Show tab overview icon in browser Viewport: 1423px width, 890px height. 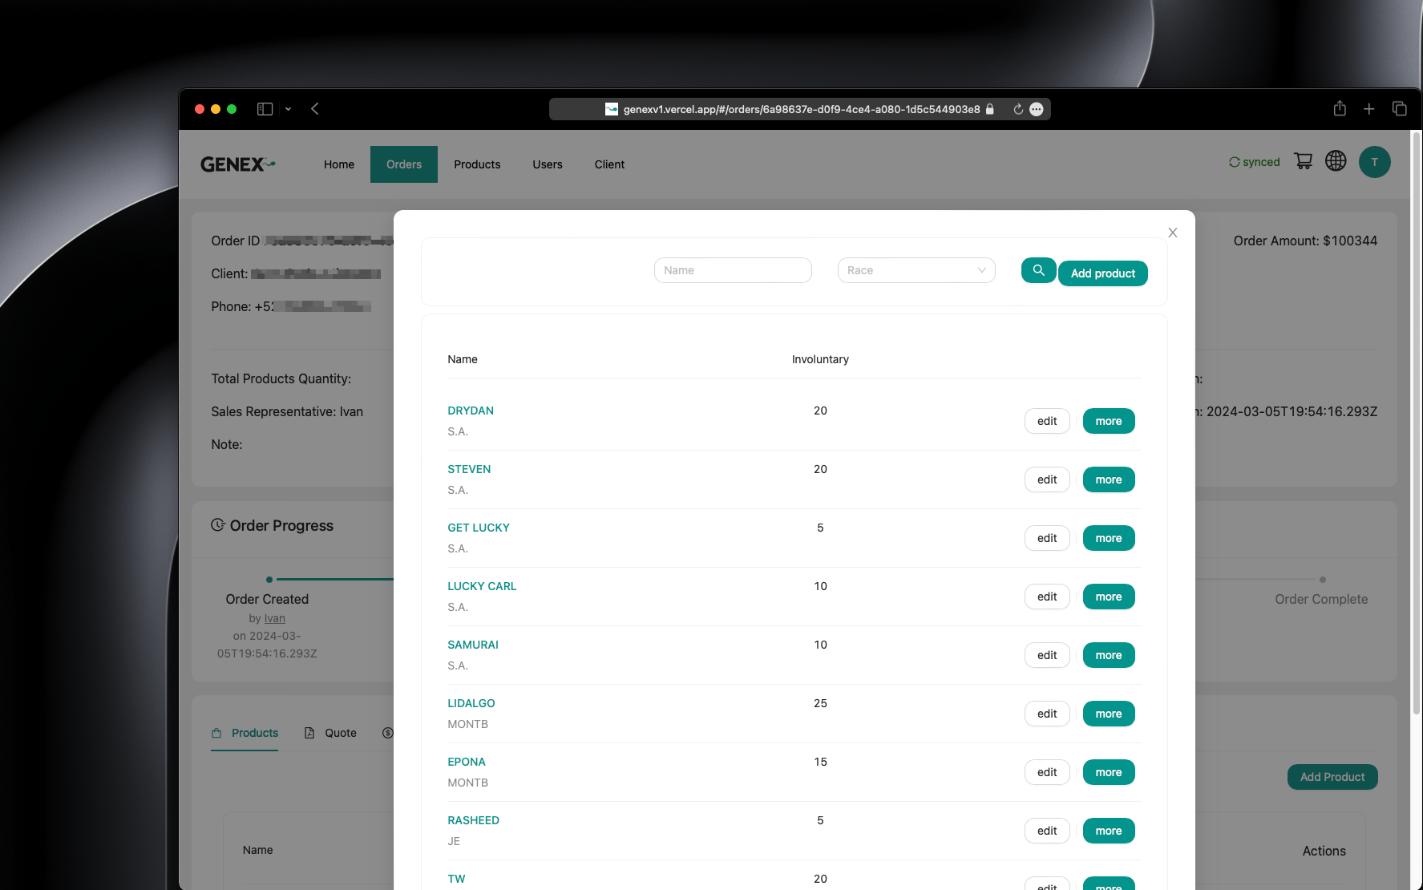click(x=1400, y=109)
